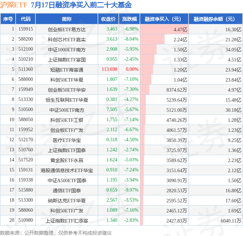Click net buy value 1.04亿
Screen dimensions: 243x236
pos(180,80)
